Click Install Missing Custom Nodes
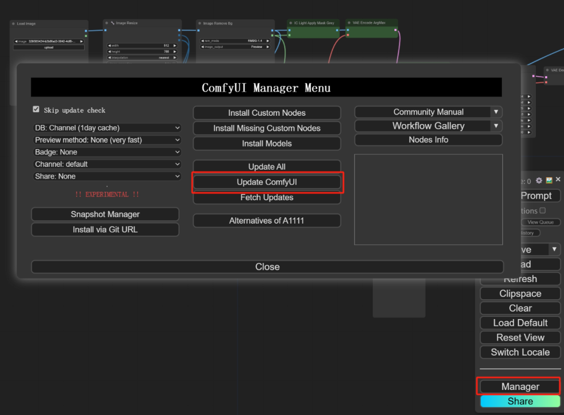564x415 pixels. 267,128
